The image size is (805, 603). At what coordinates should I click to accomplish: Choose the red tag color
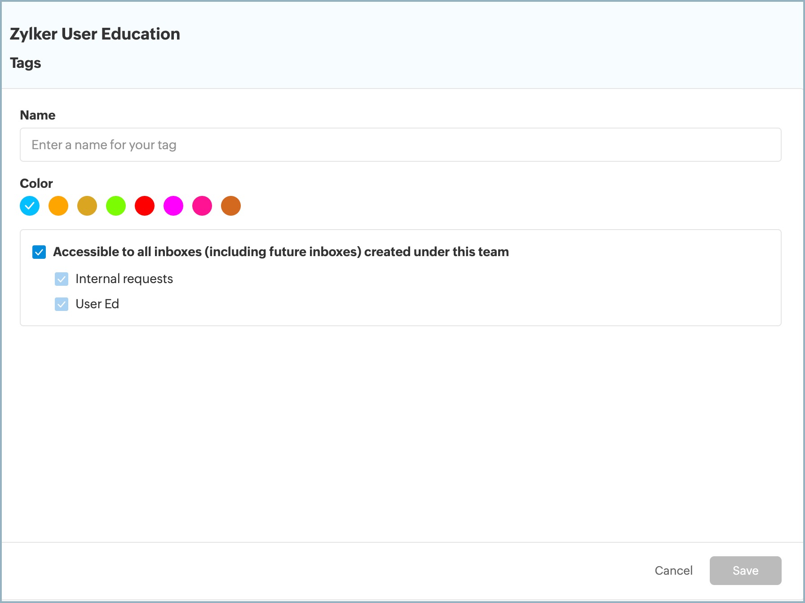(145, 206)
